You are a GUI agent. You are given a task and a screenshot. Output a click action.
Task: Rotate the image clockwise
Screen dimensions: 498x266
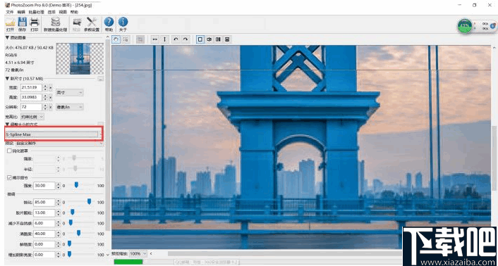(186, 39)
